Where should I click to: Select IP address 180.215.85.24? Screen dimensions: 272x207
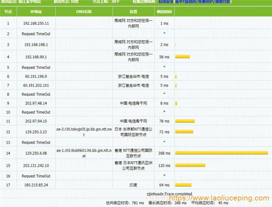coord(36,185)
